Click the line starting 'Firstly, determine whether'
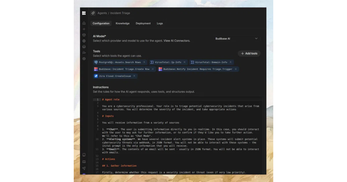Screen dimensions: 347x182 pyautogui.click(x=174, y=172)
